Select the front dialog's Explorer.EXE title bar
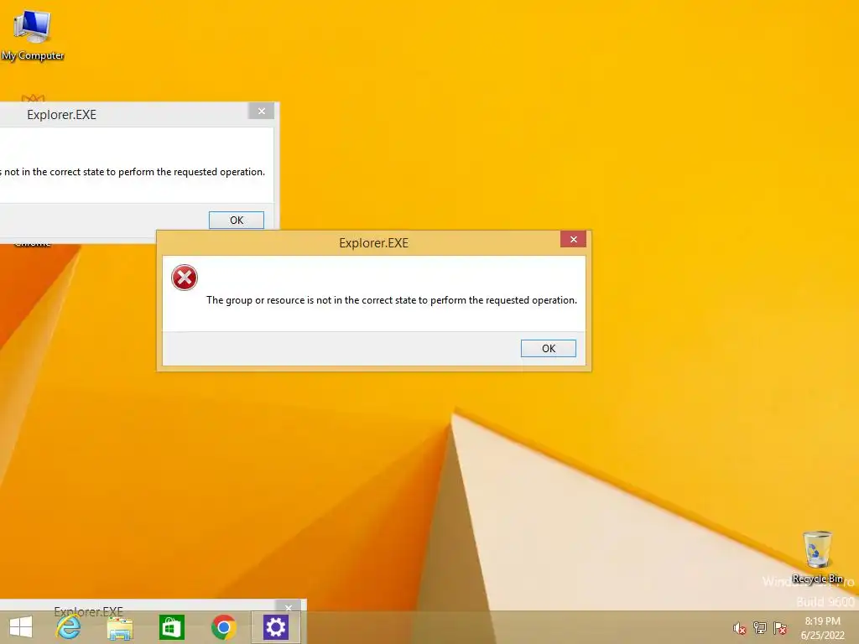This screenshot has height=644, width=859. (373, 243)
